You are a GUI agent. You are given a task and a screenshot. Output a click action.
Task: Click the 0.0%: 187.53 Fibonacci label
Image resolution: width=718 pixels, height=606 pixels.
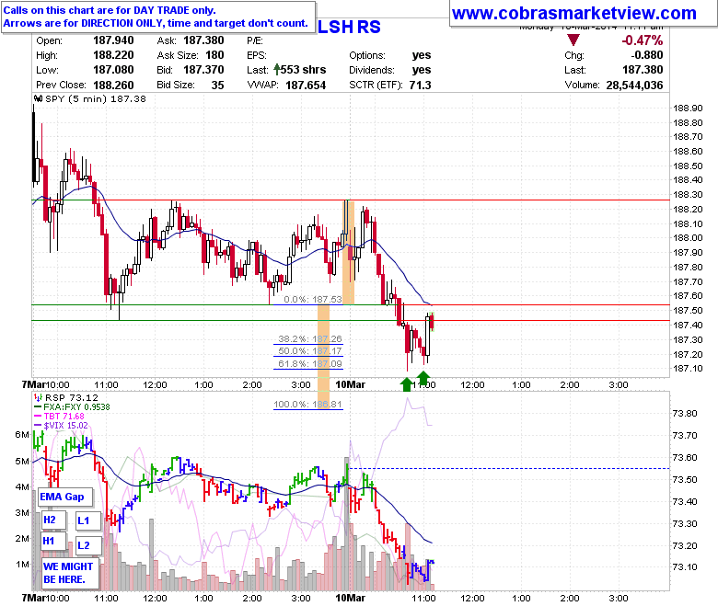point(313,299)
